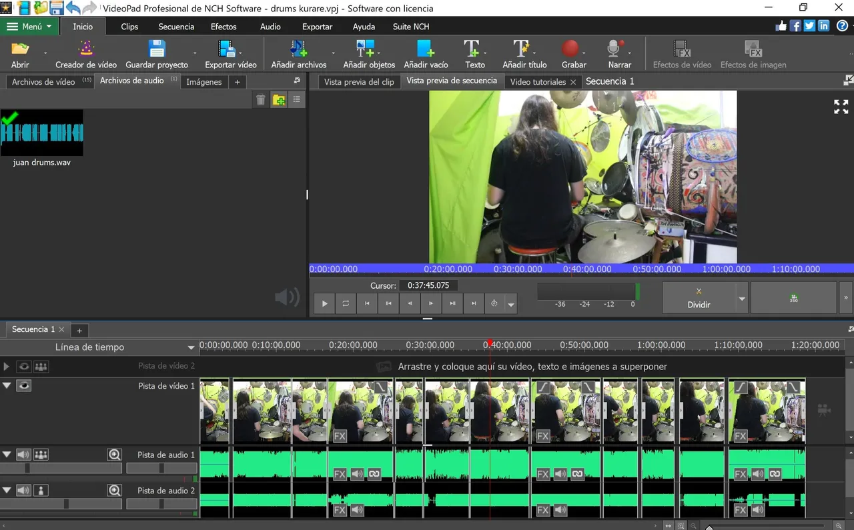The image size is (854, 530).
Task: Toggle visibility of Pista de vídeo 1
Action: click(24, 385)
